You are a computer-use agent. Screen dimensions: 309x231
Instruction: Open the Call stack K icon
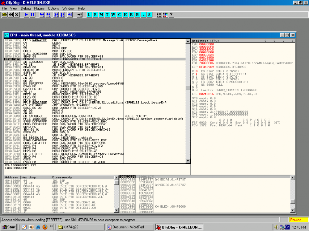click(125, 14)
